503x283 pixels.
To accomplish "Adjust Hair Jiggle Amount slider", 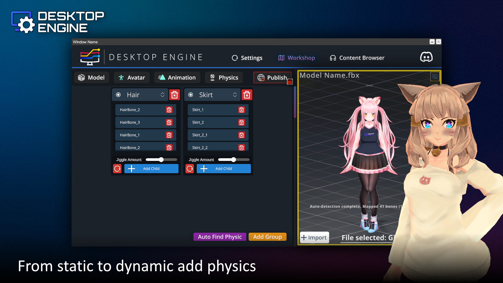I will 161,160.
